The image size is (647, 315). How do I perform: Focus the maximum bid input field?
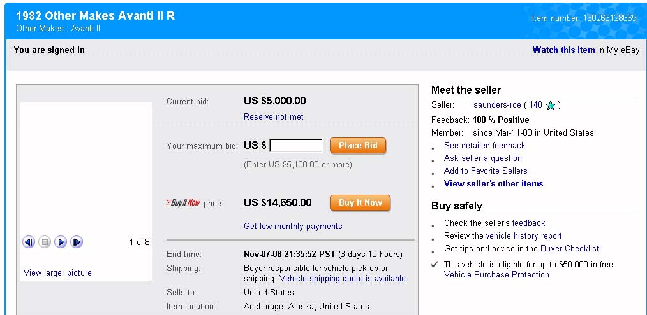[x=296, y=146]
